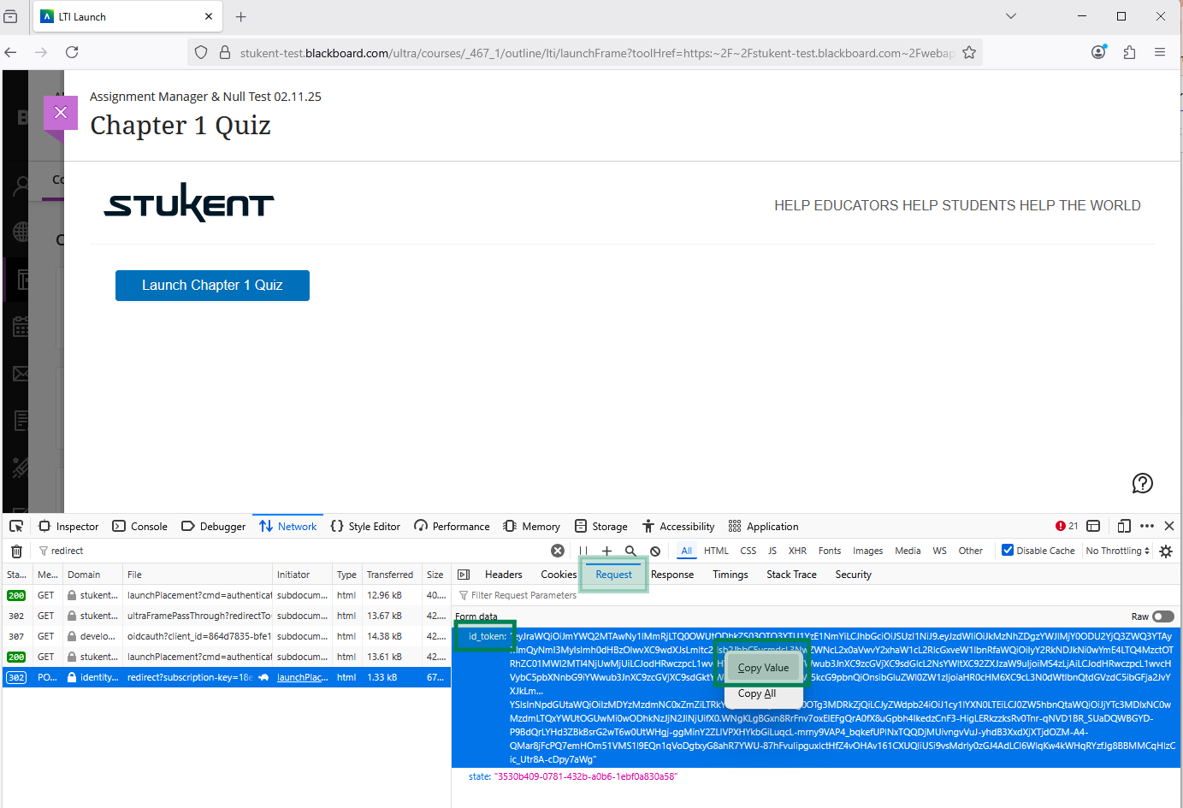Filter requests by XHR
Viewport: 1183px width, 808px height.
pyautogui.click(x=798, y=551)
